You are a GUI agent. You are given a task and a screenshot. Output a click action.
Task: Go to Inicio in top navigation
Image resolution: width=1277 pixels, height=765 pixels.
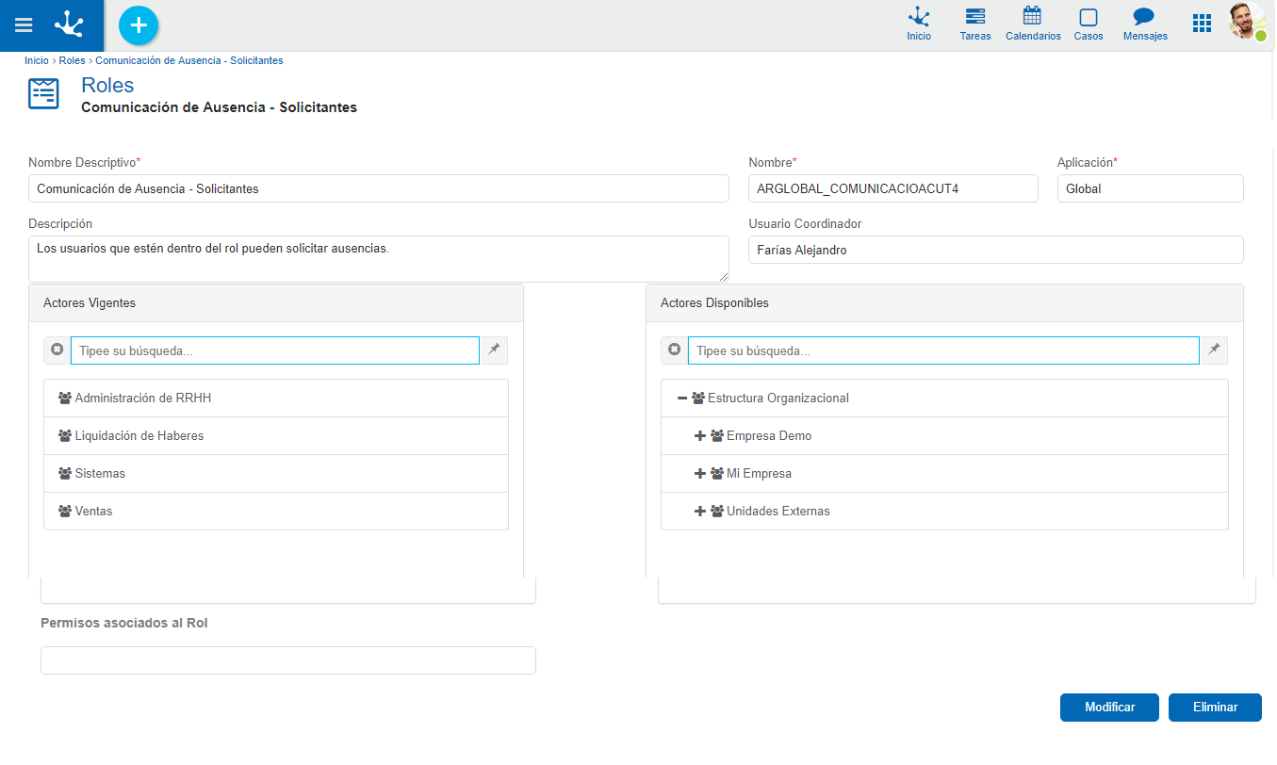pyautogui.click(x=919, y=25)
